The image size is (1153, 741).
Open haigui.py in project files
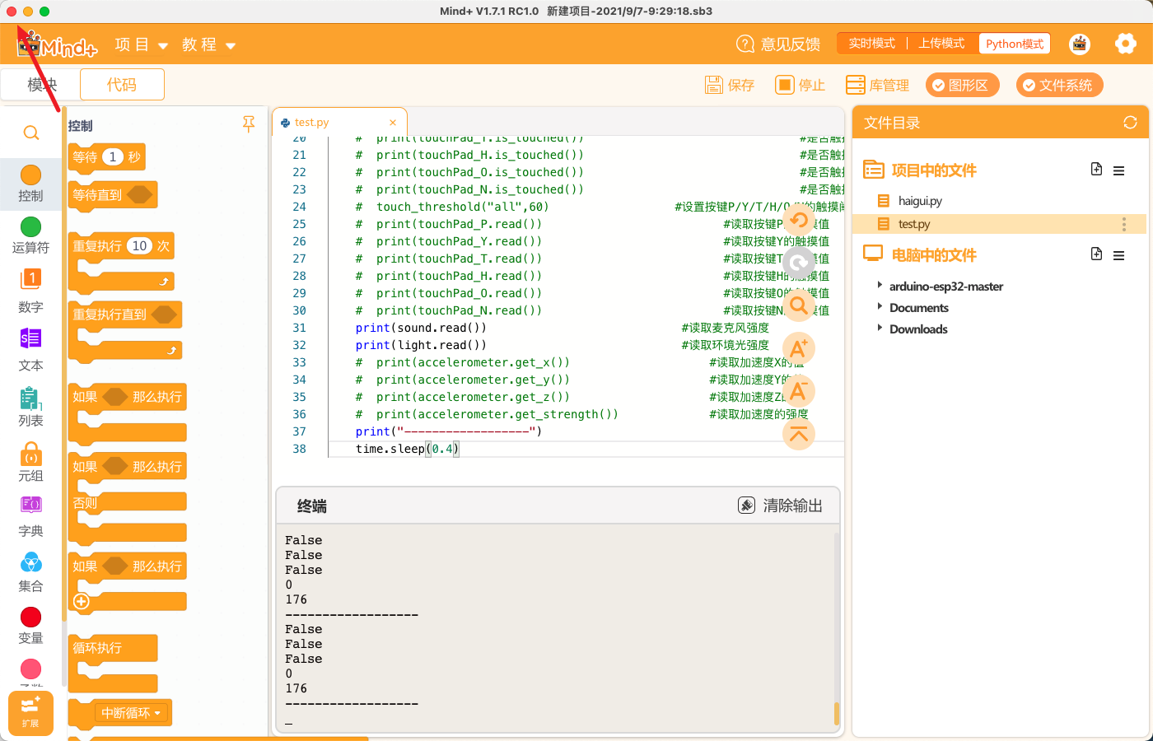(920, 201)
